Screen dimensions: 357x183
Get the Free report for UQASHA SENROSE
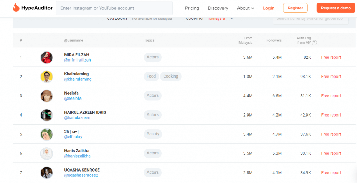point(331,173)
